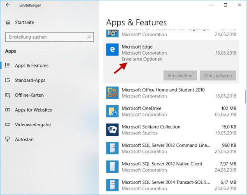The width and height of the screenshot is (247, 195).
Task: Open Videowiedergabe settings page
Action: [x=33, y=125]
